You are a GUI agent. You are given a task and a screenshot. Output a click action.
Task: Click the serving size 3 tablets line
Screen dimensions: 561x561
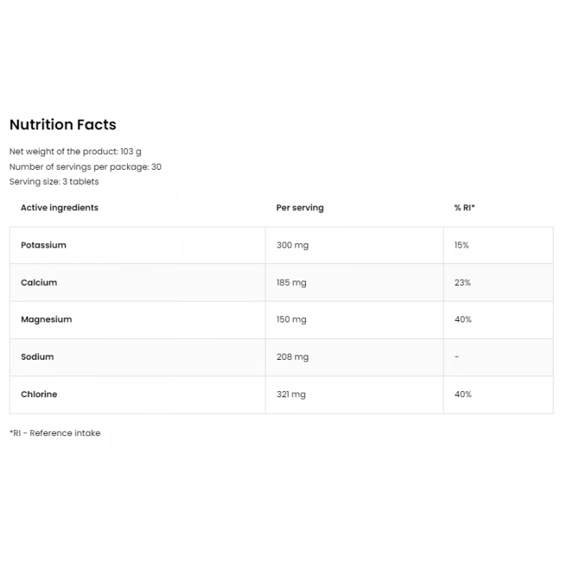[54, 182]
